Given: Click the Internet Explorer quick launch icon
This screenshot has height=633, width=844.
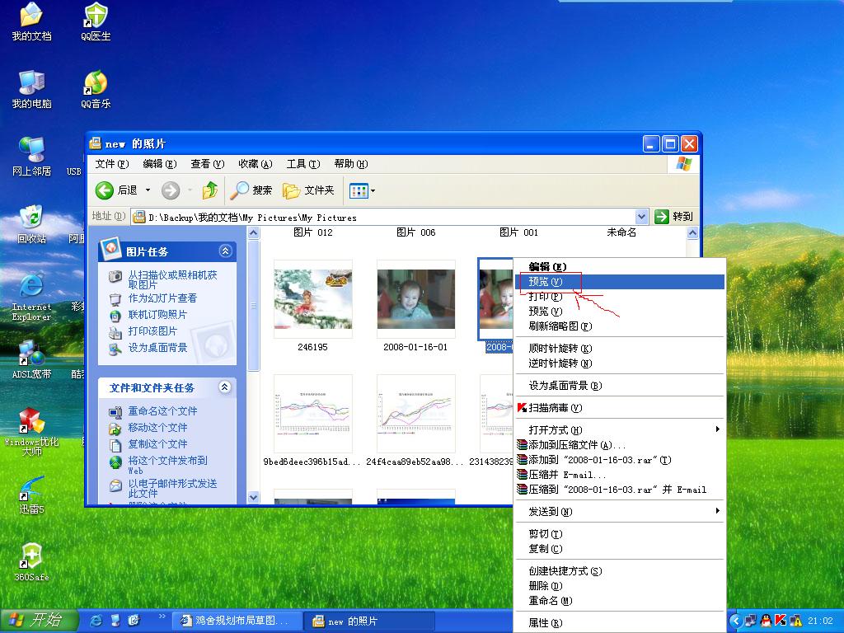Looking at the screenshot, I should click(x=96, y=621).
